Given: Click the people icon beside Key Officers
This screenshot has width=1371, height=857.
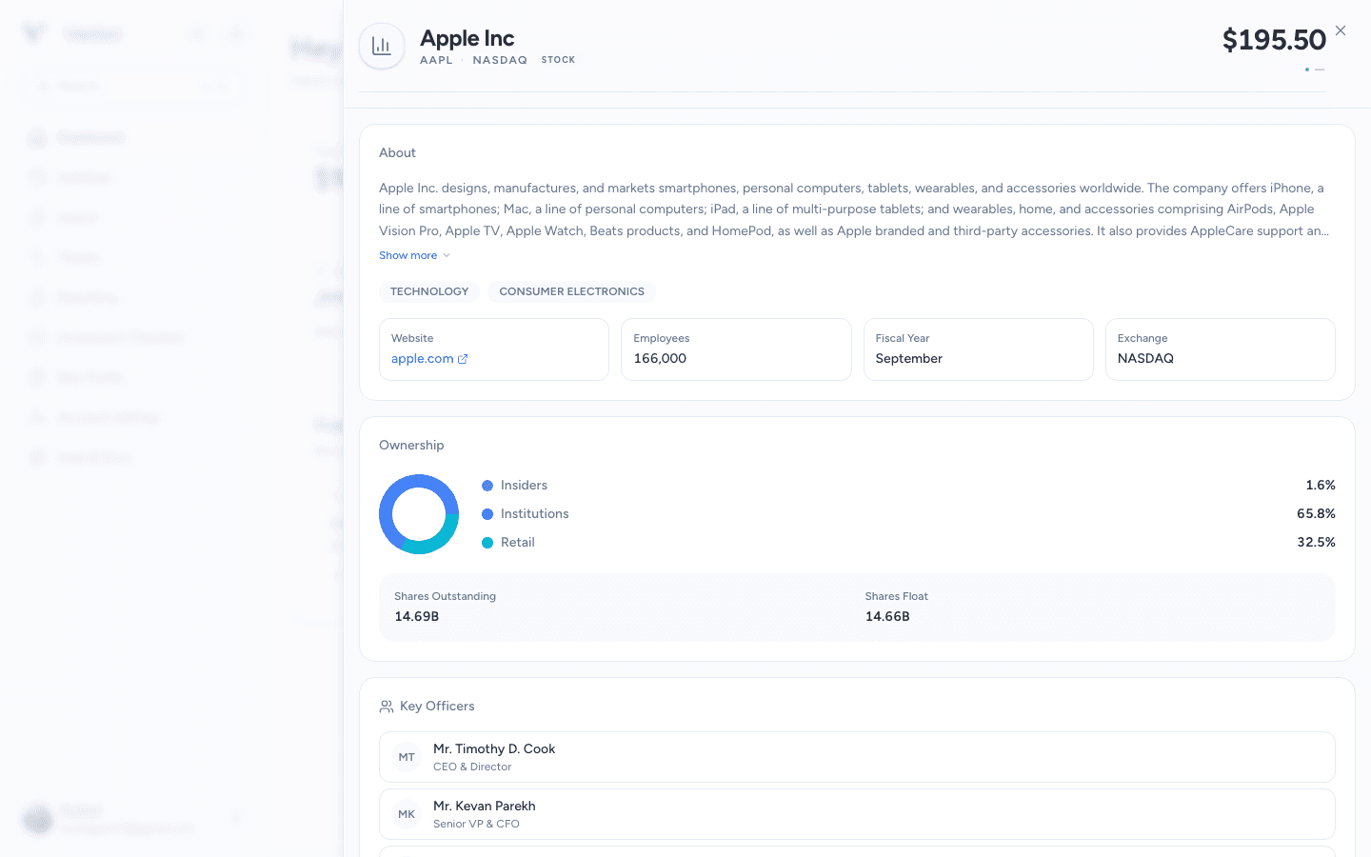Looking at the screenshot, I should coord(387,707).
